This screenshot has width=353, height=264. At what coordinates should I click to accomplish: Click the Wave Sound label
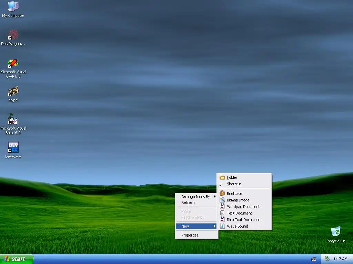[x=237, y=226]
